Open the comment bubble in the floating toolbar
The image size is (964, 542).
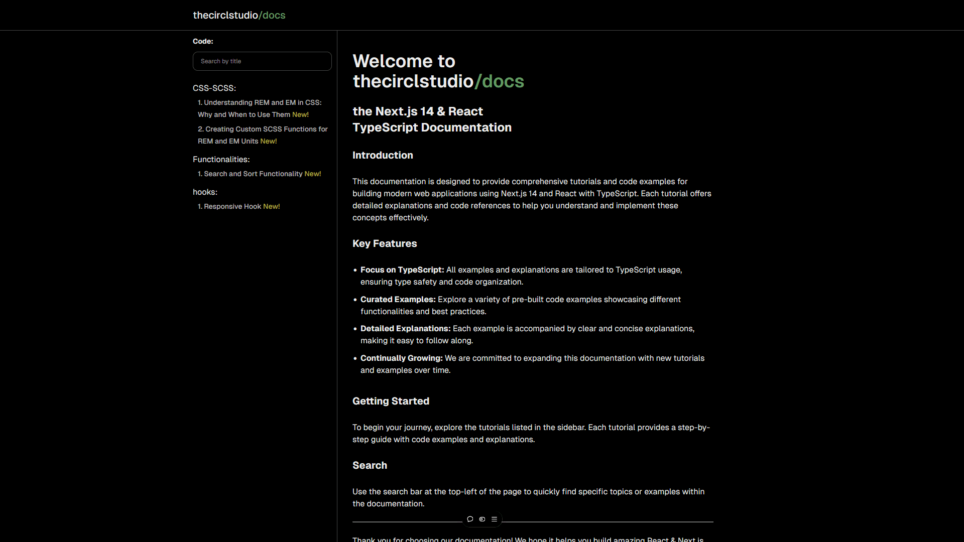[470, 519]
